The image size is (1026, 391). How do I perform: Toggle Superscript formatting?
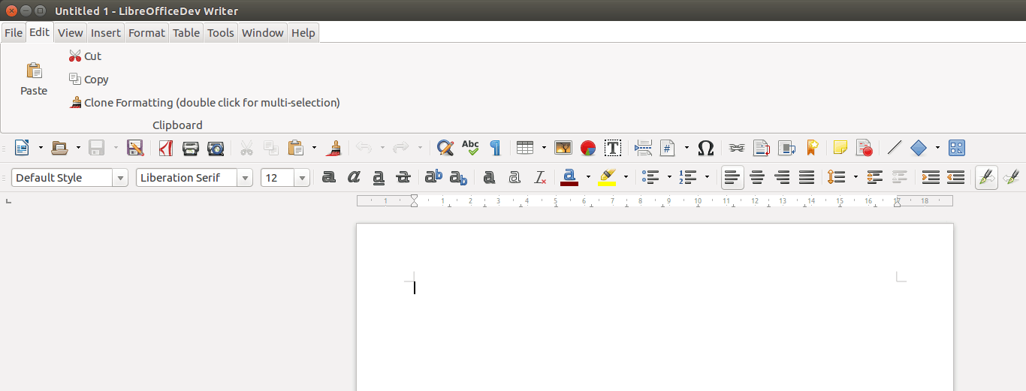(433, 178)
